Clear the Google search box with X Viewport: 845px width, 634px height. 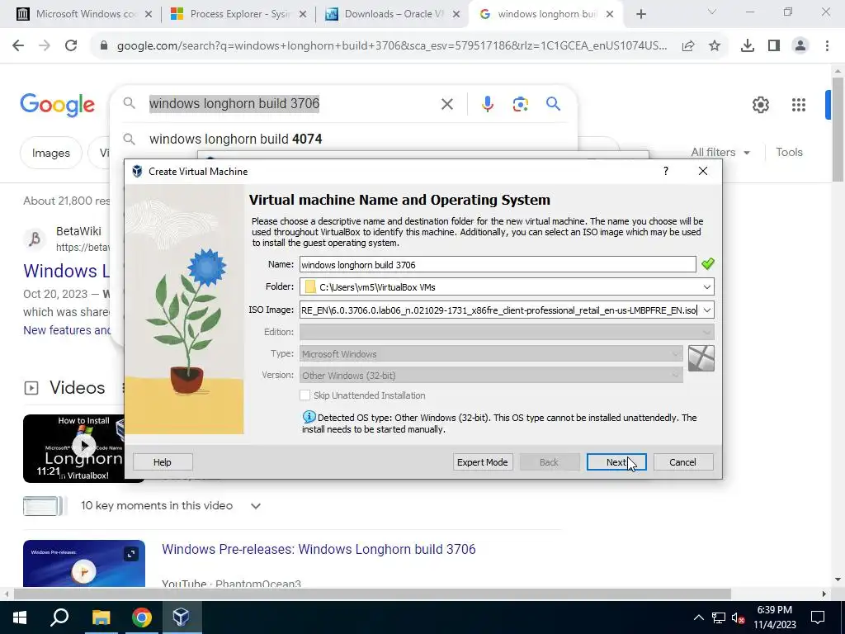[446, 104]
